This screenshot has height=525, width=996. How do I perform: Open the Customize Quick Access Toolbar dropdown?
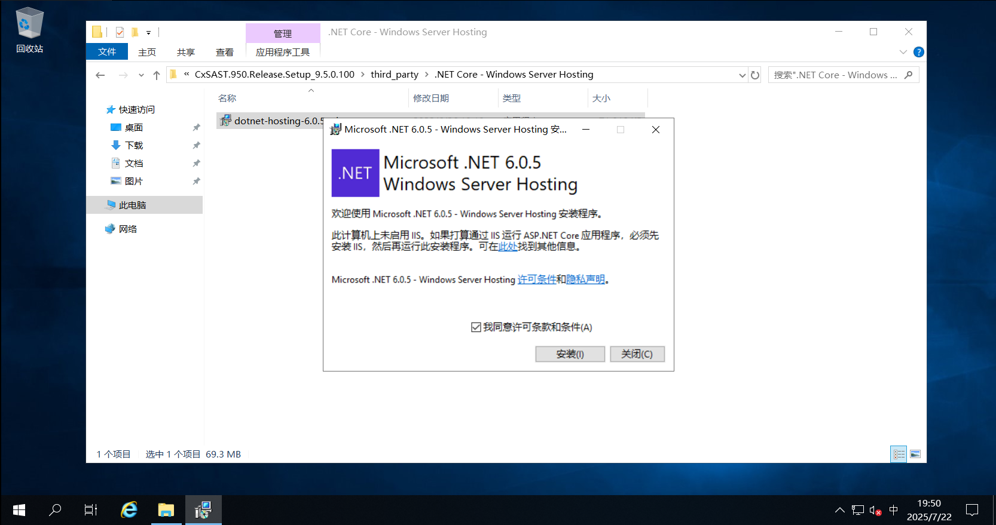pyautogui.click(x=148, y=33)
